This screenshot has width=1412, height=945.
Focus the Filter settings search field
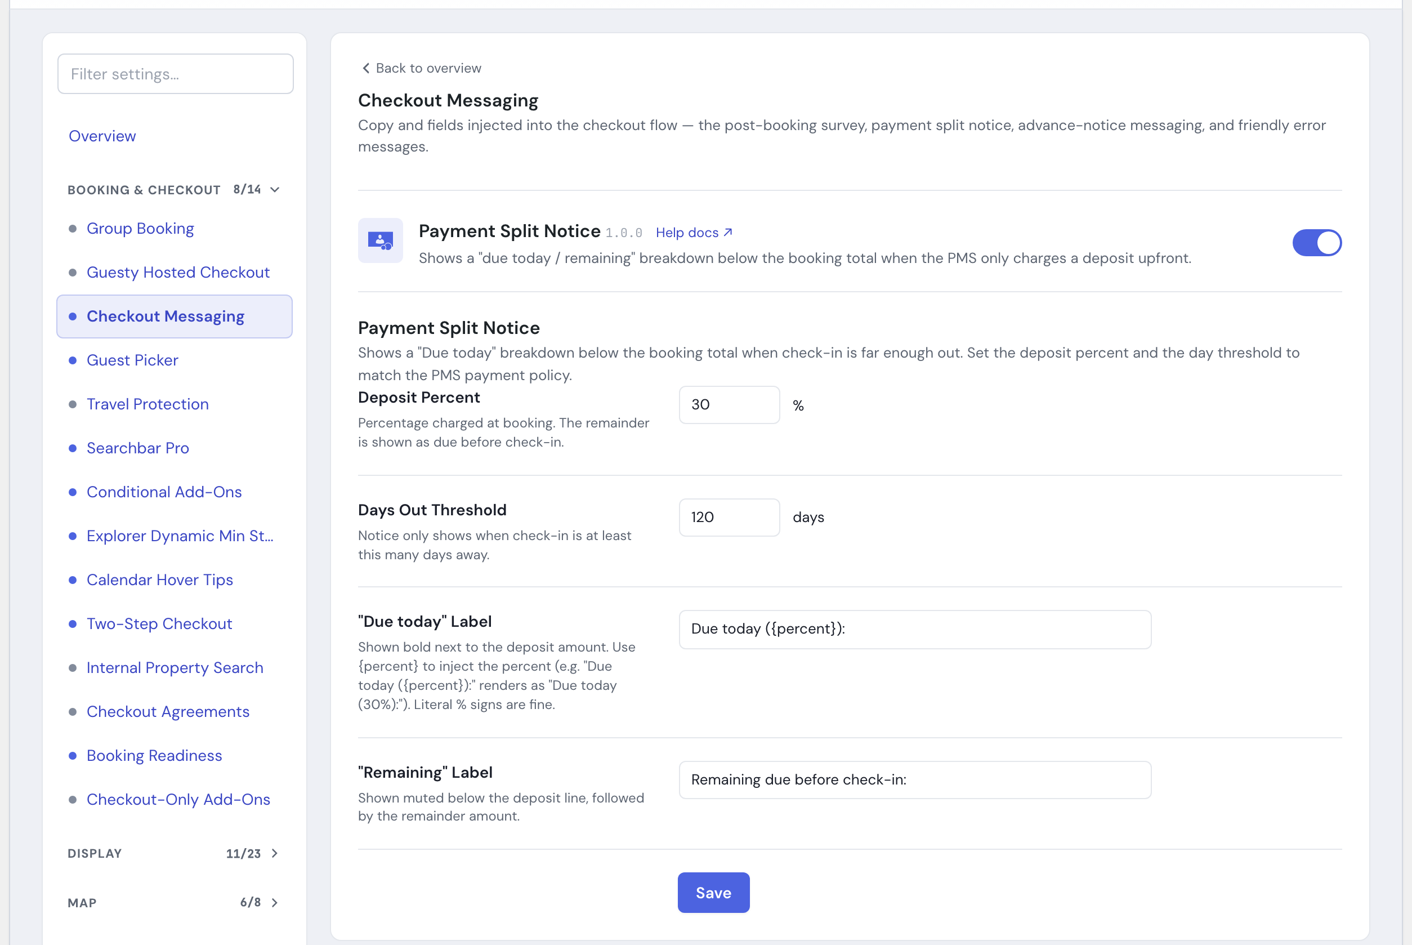pyautogui.click(x=175, y=74)
